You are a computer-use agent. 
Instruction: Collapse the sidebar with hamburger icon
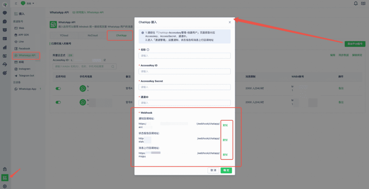(x=16, y=4)
